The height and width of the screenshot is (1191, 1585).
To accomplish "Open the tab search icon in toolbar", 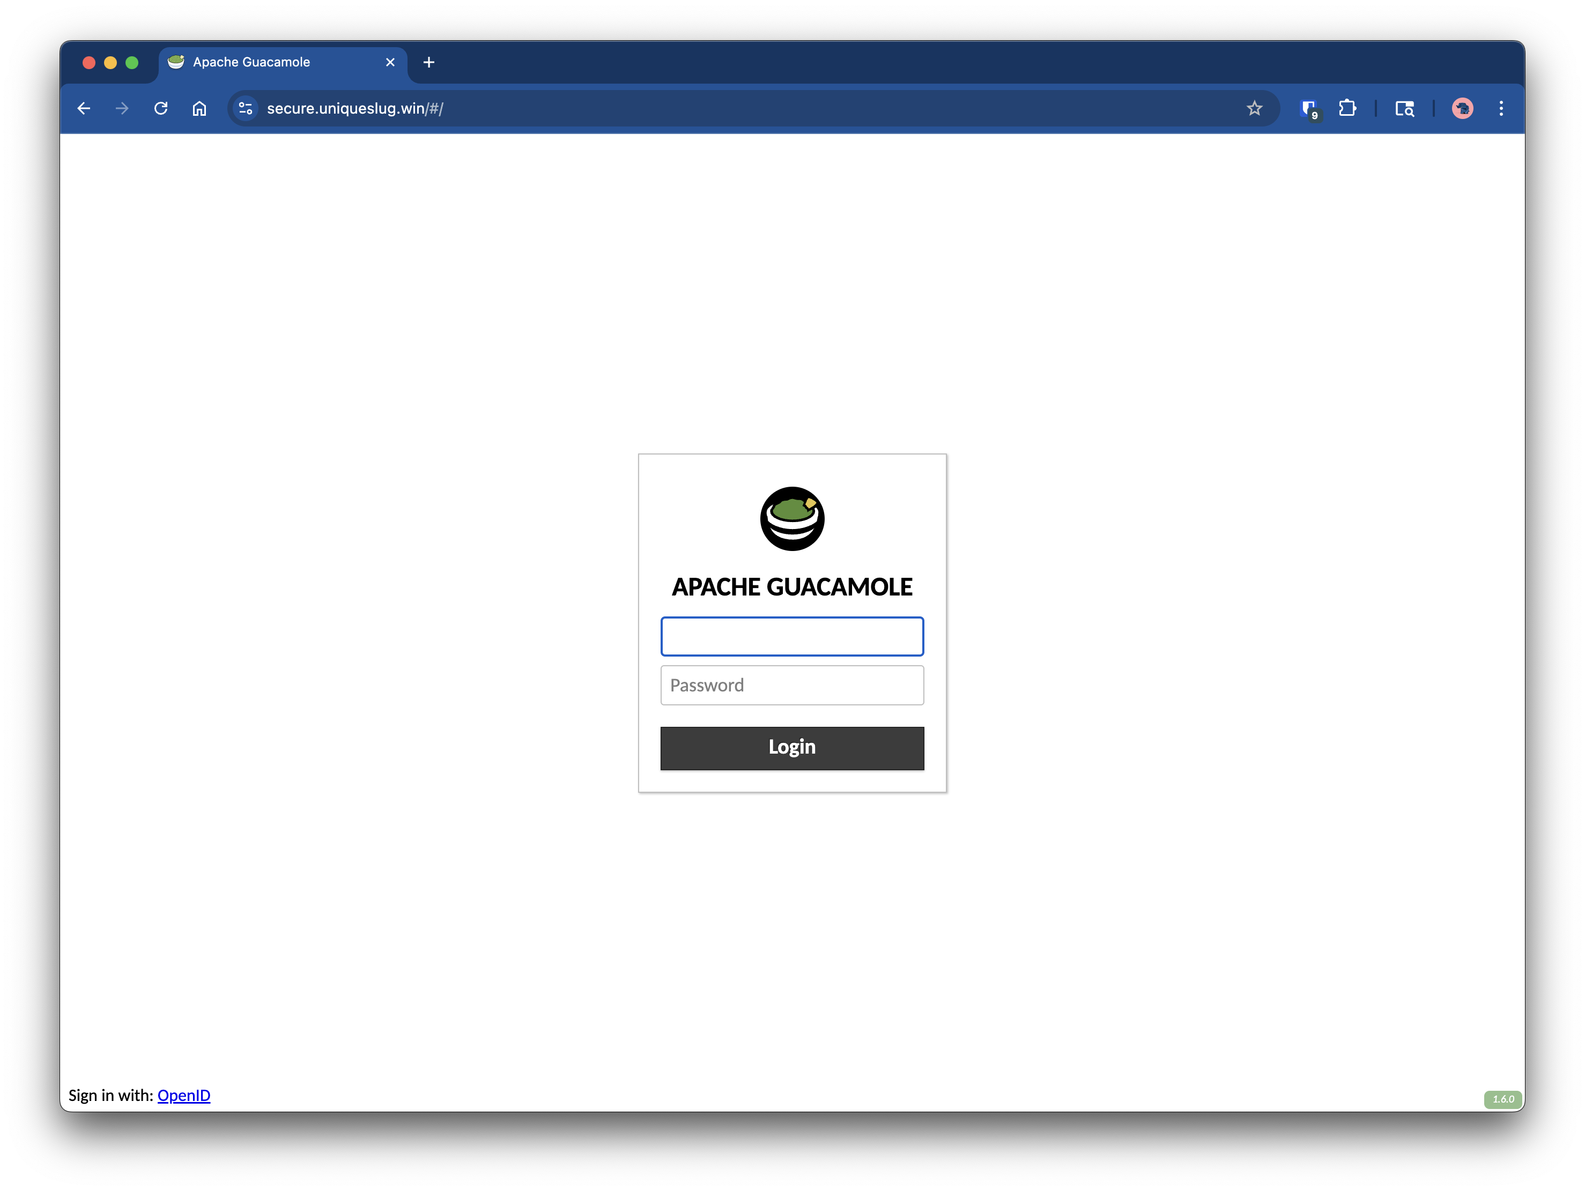I will tap(1404, 108).
